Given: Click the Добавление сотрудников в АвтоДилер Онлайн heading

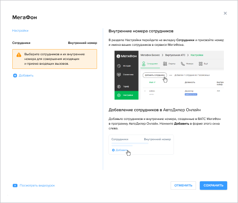Looking at the screenshot, I should [x=155, y=110].
